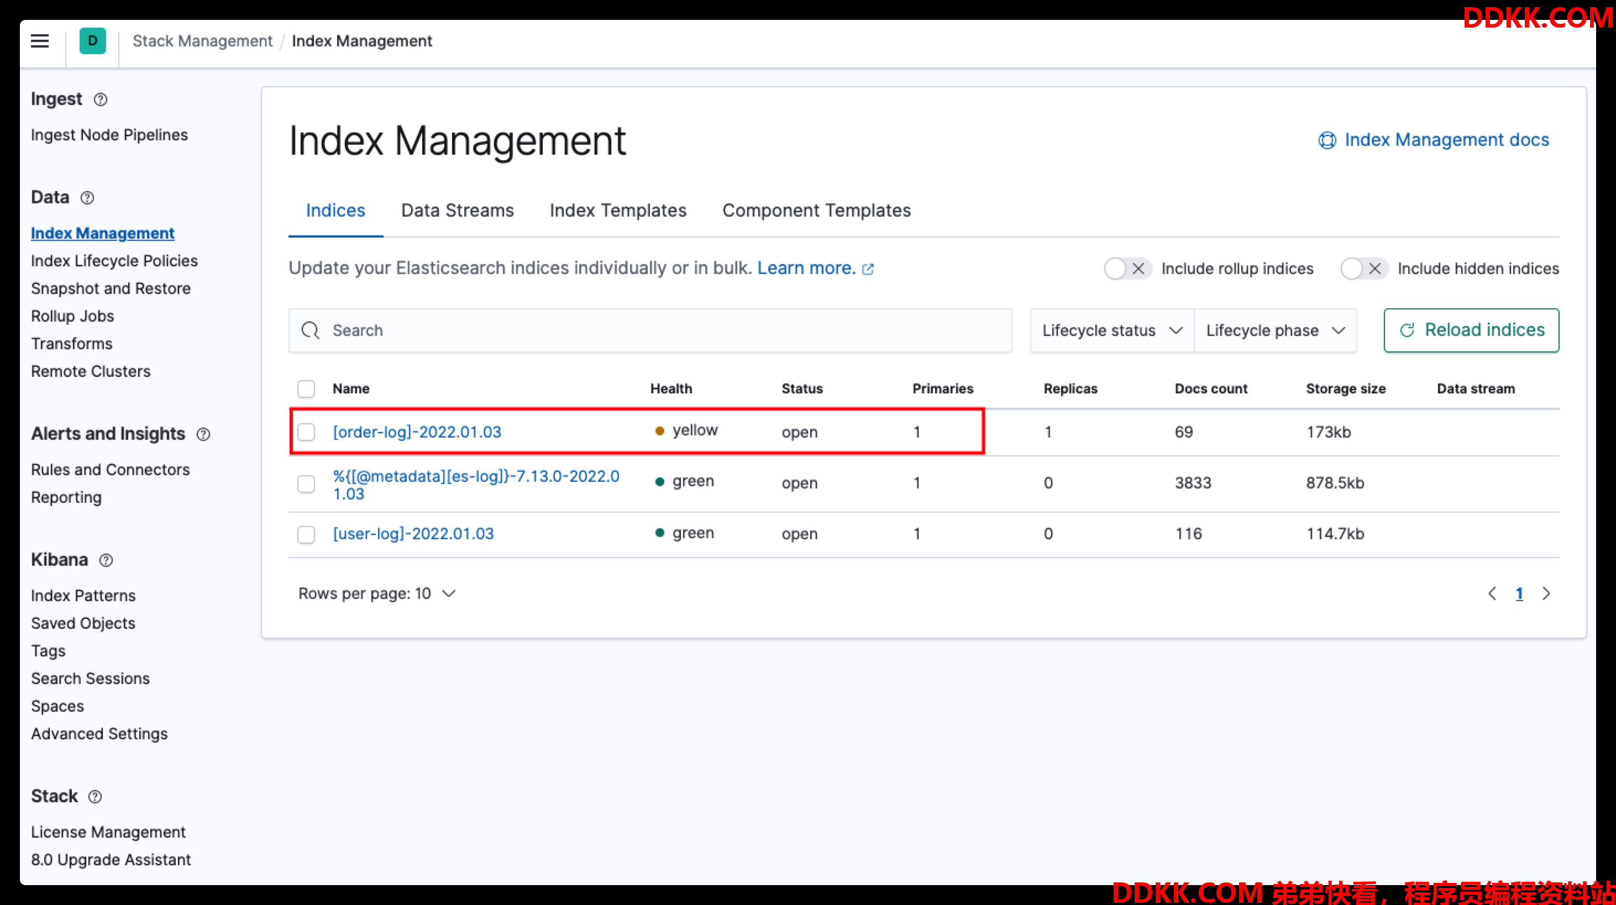1616x905 pixels.
Task: Click into the Search indices field
Action: point(650,330)
